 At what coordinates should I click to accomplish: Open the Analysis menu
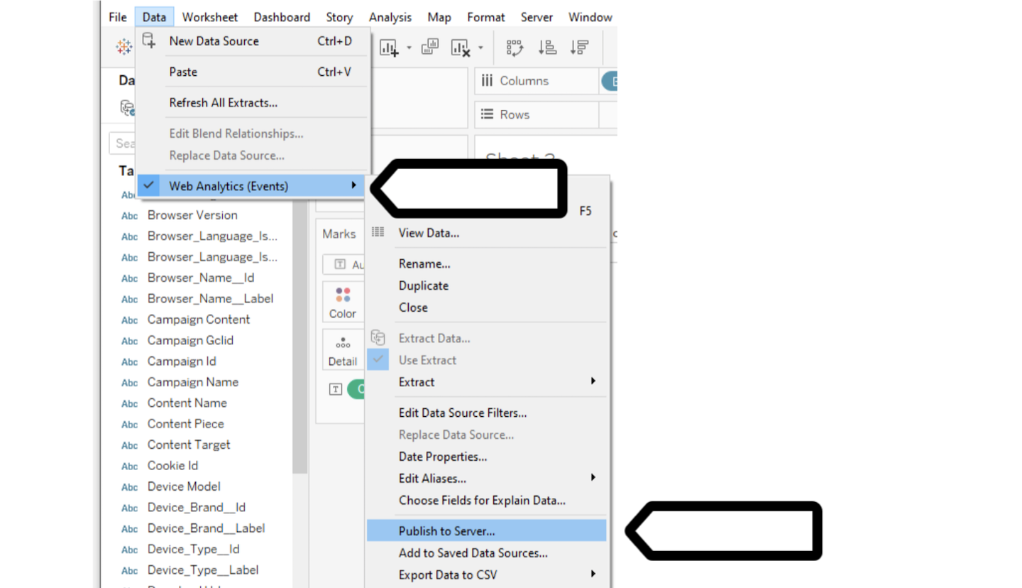pos(390,17)
